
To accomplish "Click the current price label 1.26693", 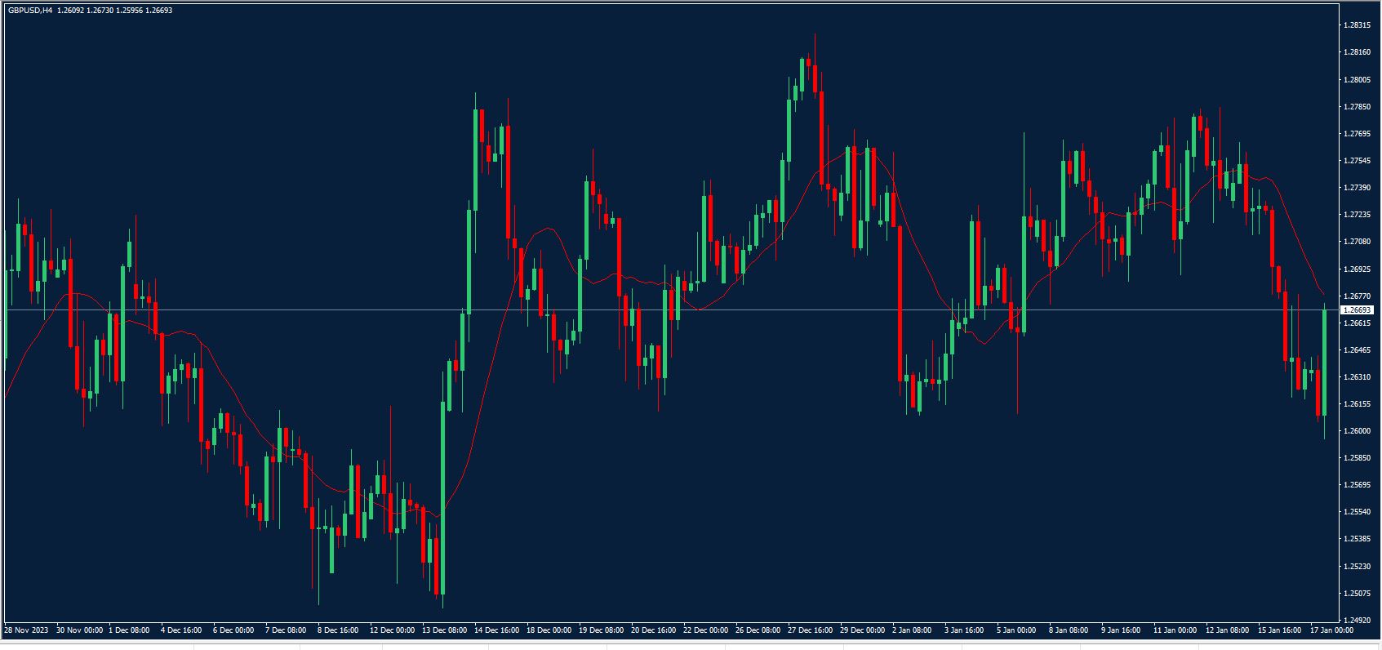I will [1358, 310].
